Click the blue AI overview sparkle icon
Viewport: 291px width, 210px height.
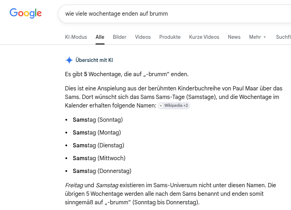point(69,60)
